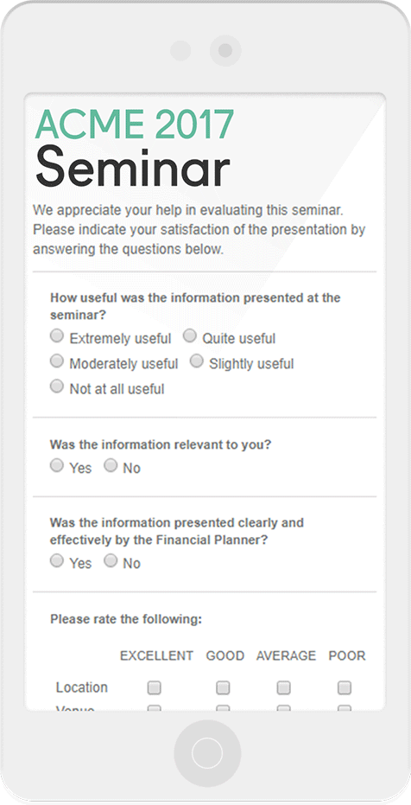Click the Seminar title text
The width and height of the screenshot is (411, 805).
tap(132, 167)
